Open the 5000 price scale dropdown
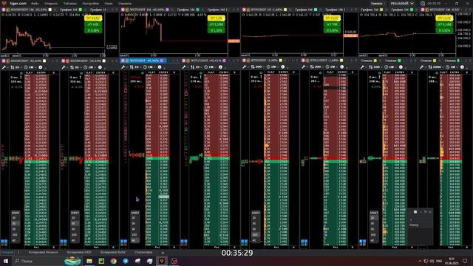This screenshot has width=473, height=266. point(435,67)
